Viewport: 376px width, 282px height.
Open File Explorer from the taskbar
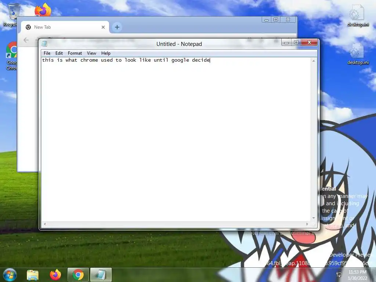coord(33,275)
